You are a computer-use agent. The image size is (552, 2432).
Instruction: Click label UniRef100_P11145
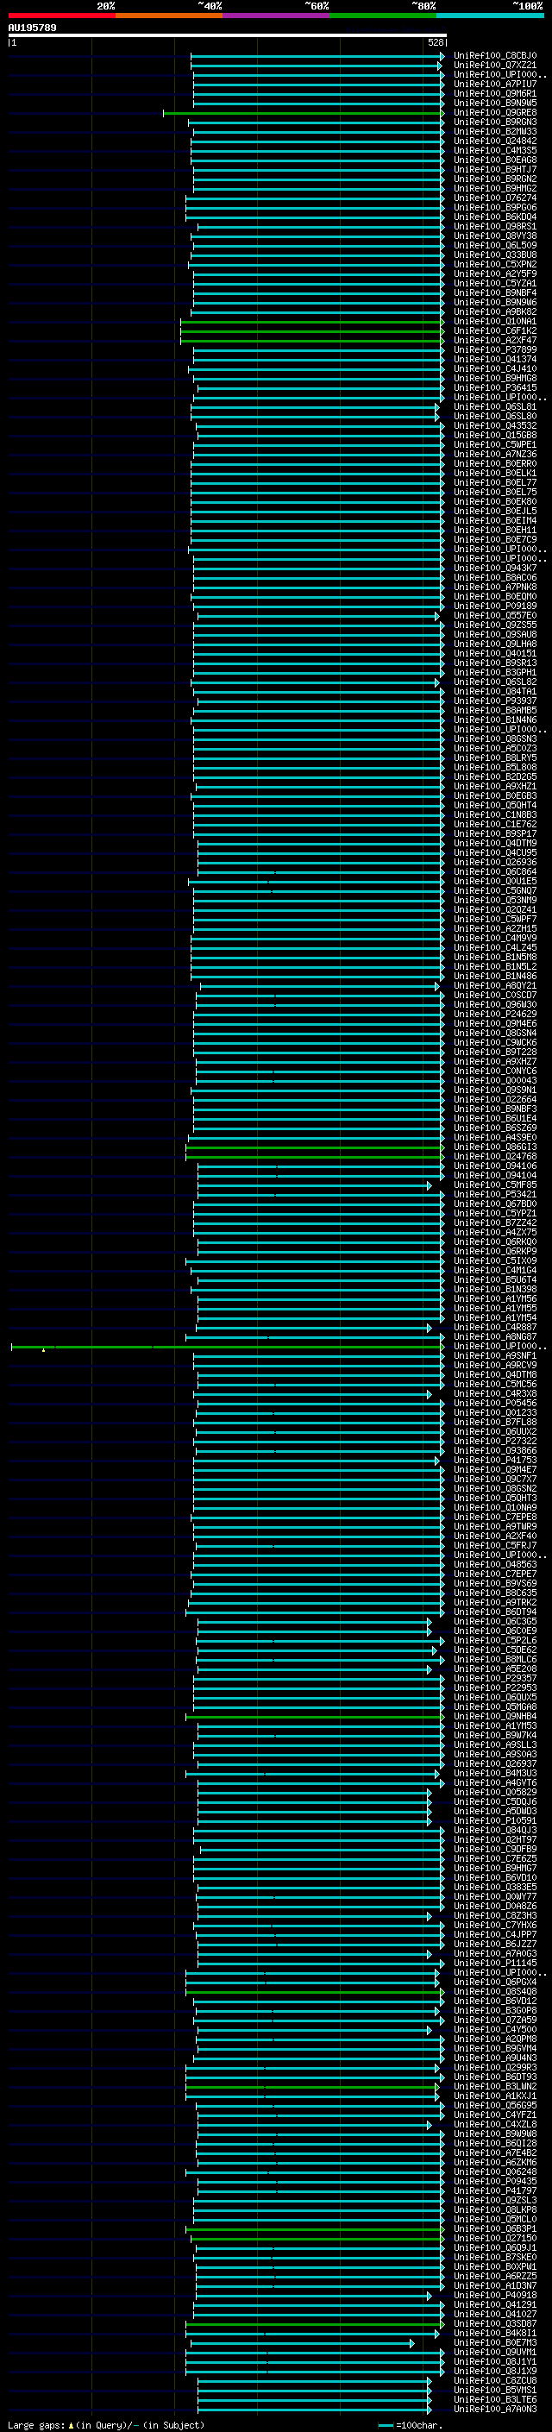pos(494,1963)
